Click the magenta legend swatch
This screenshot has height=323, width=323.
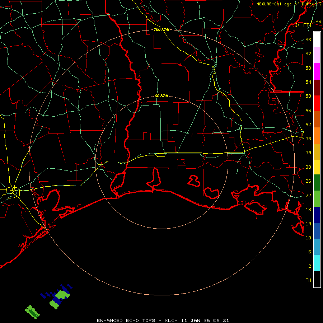click(317, 71)
